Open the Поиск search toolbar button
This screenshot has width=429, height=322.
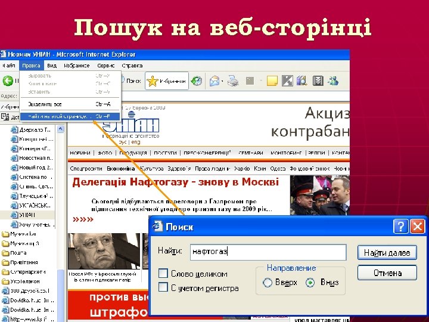tap(131, 81)
